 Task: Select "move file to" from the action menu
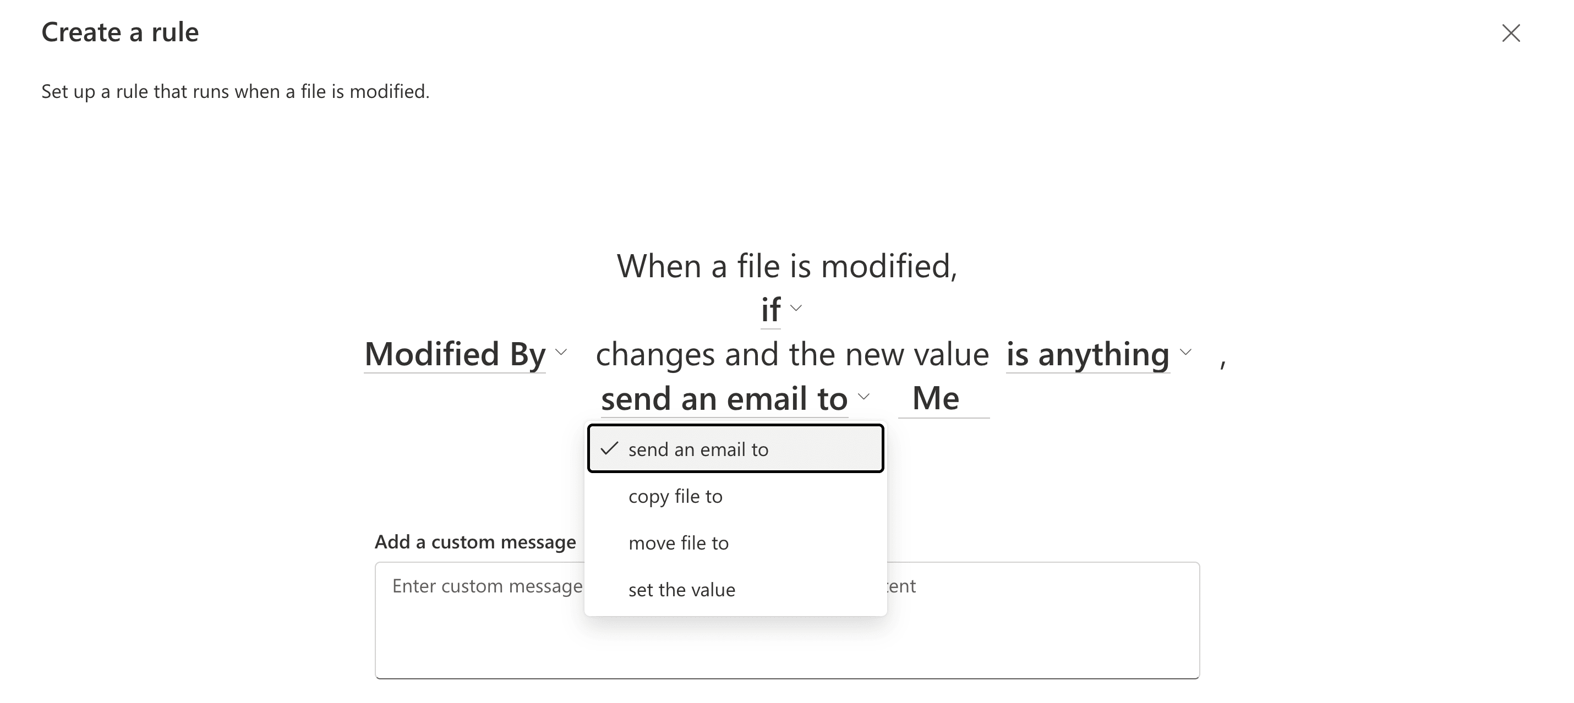(679, 542)
